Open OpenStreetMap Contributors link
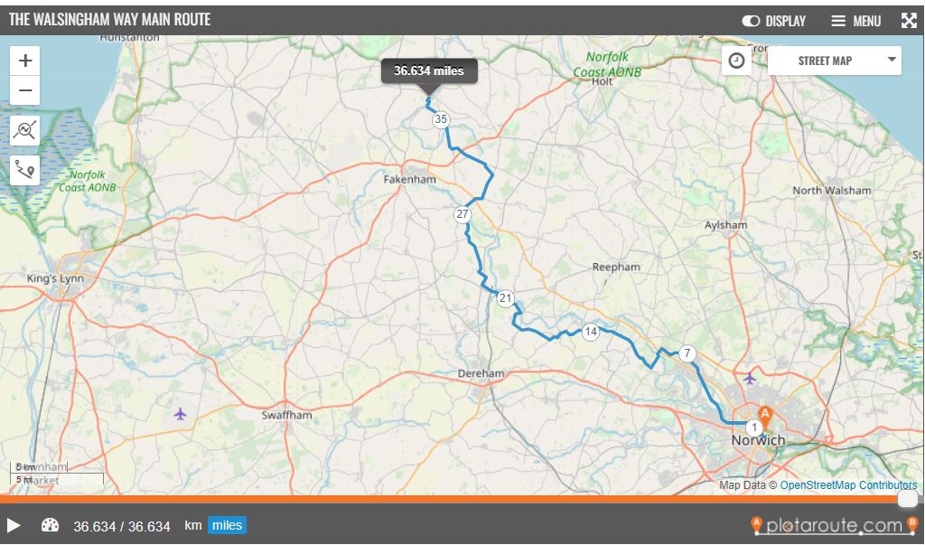Image resolution: width=925 pixels, height=545 pixels. click(x=848, y=485)
